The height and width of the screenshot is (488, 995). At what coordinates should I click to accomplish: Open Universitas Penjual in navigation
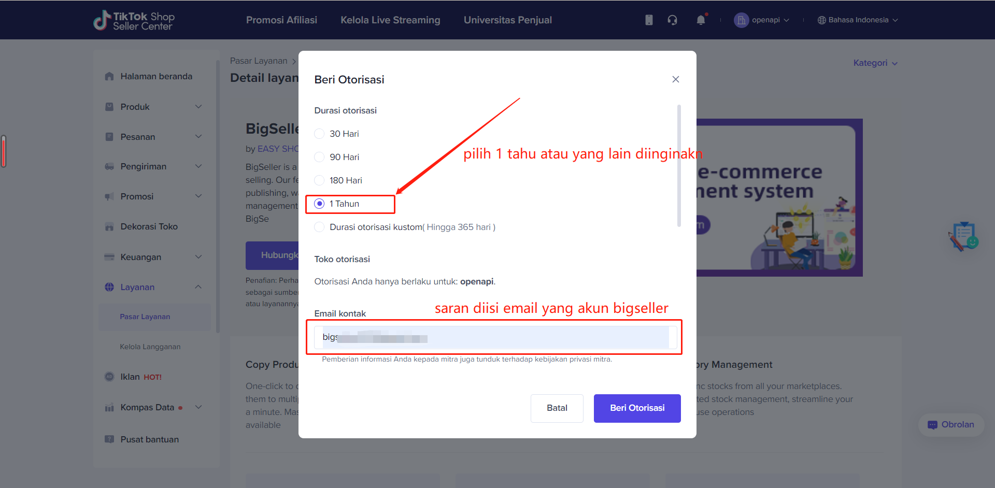click(x=507, y=20)
